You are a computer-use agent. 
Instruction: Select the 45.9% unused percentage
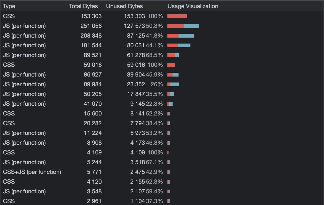tap(154, 74)
